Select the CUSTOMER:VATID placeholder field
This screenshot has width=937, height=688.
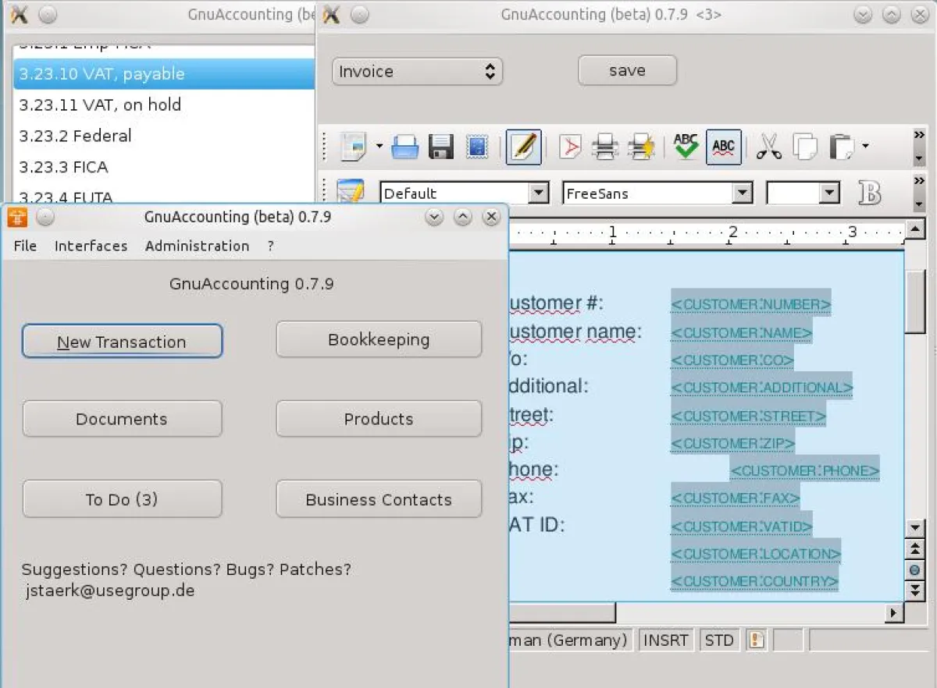740,526
